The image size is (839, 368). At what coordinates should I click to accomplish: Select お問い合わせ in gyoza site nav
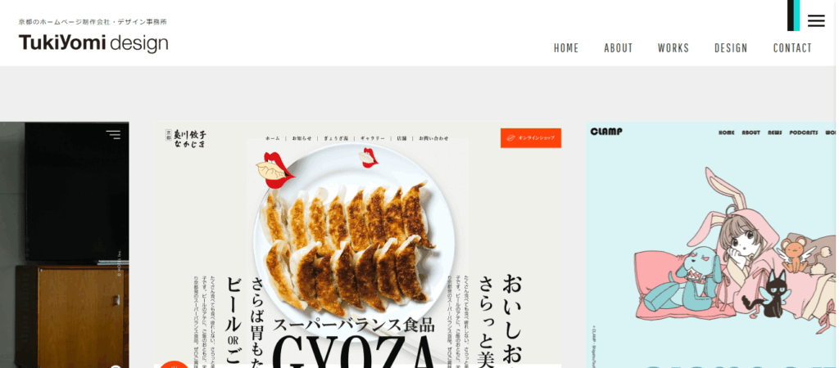tap(433, 138)
